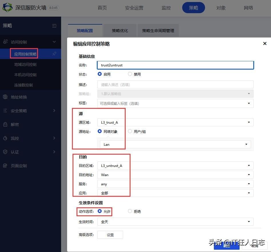Screen dimensions: 271x252
Task: Click the 流控 droplet icon
Action: coord(5,138)
